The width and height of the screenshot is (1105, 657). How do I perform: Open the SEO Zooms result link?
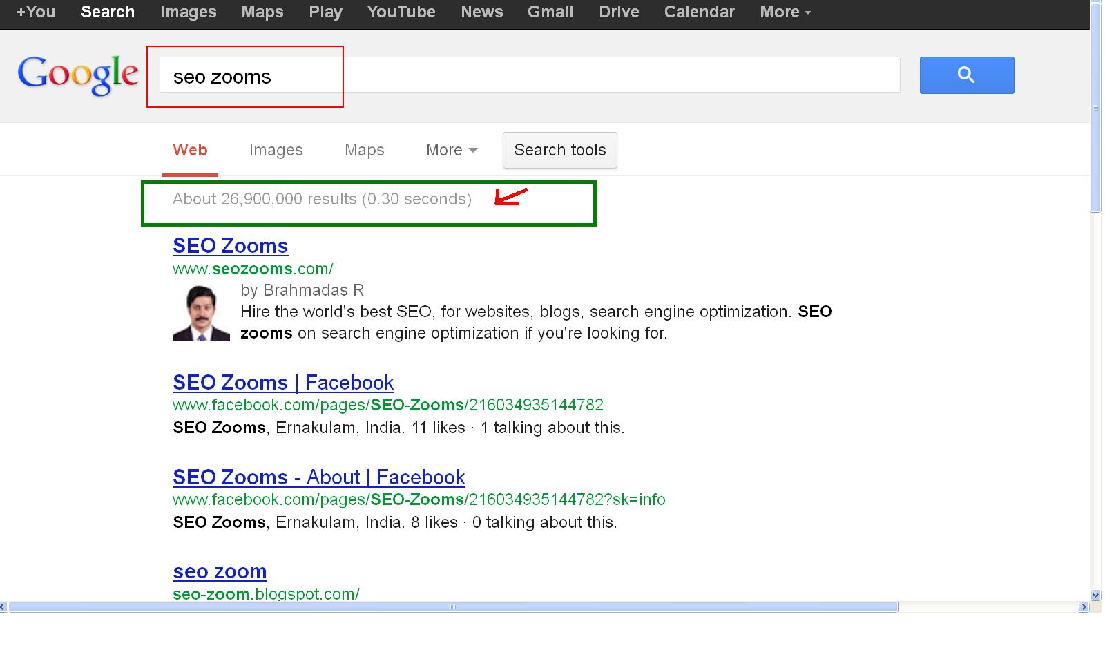(x=230, y=245)
